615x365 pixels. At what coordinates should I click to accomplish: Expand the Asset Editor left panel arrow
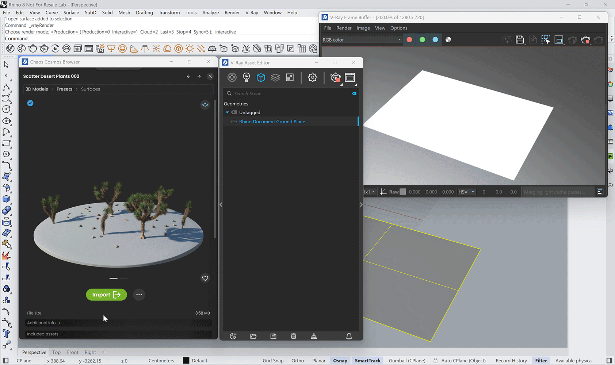coord(221,205)
